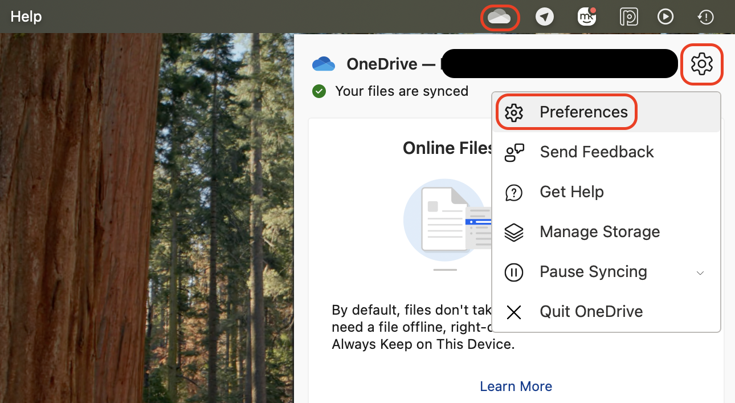Screen dimensions: 735x403
Task: Click the OneDrive cloud icon in the menu bar
Action: coord(500,17)
